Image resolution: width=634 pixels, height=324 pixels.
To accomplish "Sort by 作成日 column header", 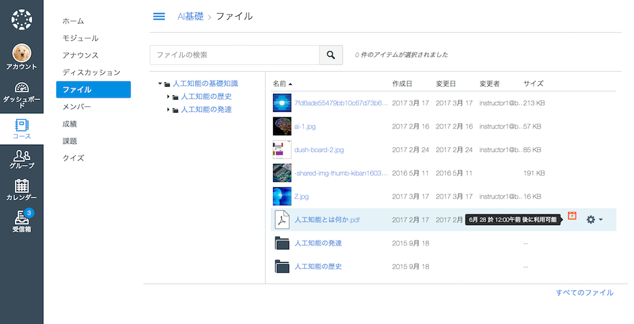I will (402, 83).
